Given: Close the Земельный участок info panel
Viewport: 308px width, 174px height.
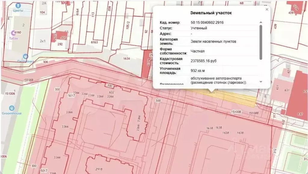Looking at the screenshot, I should tap(267, 9).
